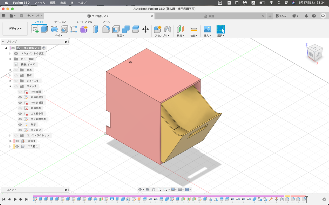Open ヘルプ menu in menu bar
329x205 pixels.
(x=82, y=3)
